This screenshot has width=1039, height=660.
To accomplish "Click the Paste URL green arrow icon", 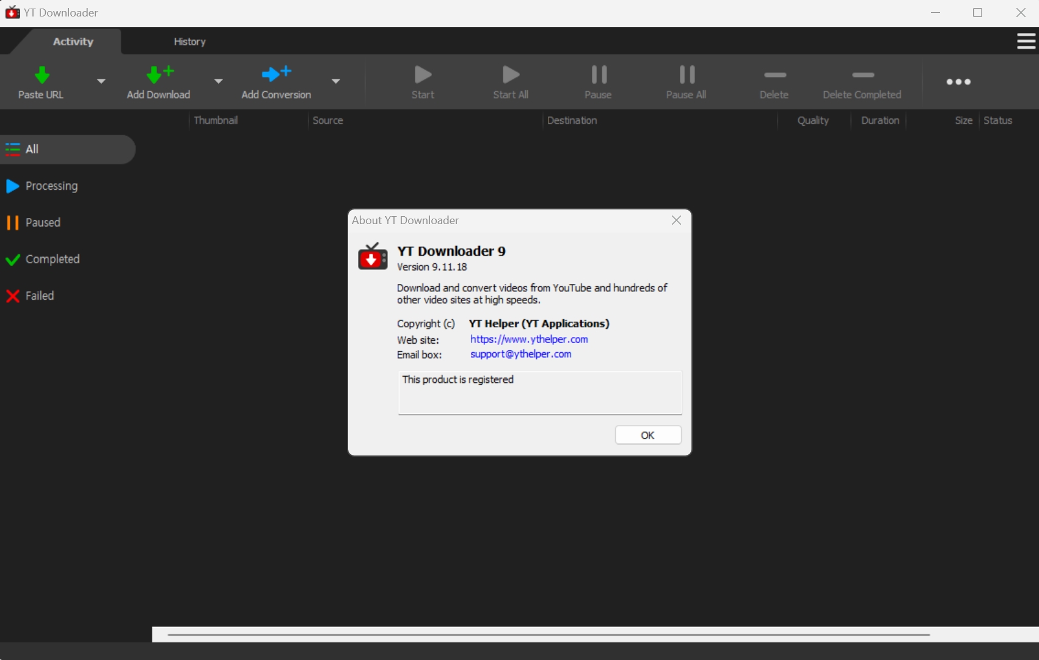I will pos(42,74).
